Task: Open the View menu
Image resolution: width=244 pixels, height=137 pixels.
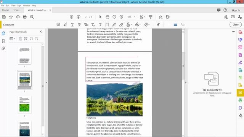Action: (x=13, y=5)
